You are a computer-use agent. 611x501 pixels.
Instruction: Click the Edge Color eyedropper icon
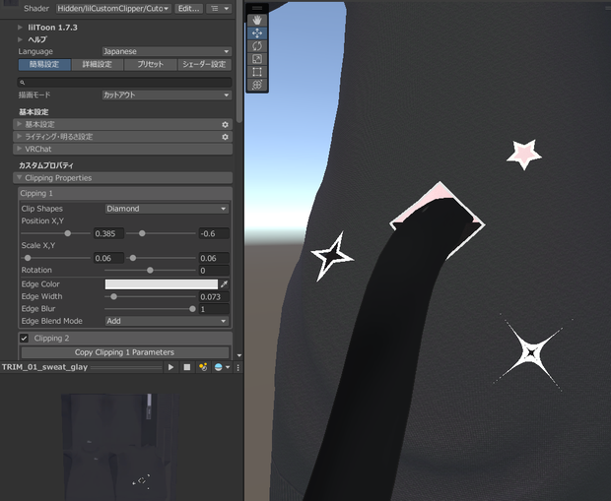tap(224, 284)
